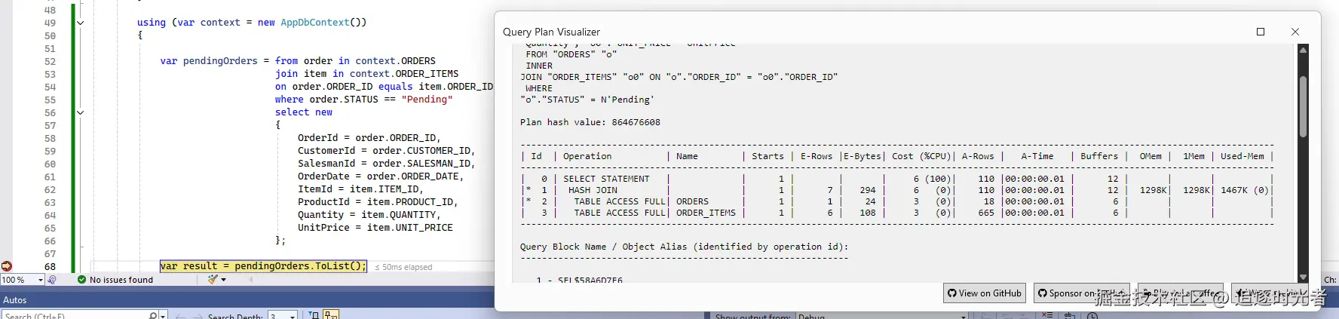Image resolution: width=1339 pixels, height=319 pixels.
Task: Click the scroll up arrow of plan scrollbar
Action: click(x=1303, y=51)
